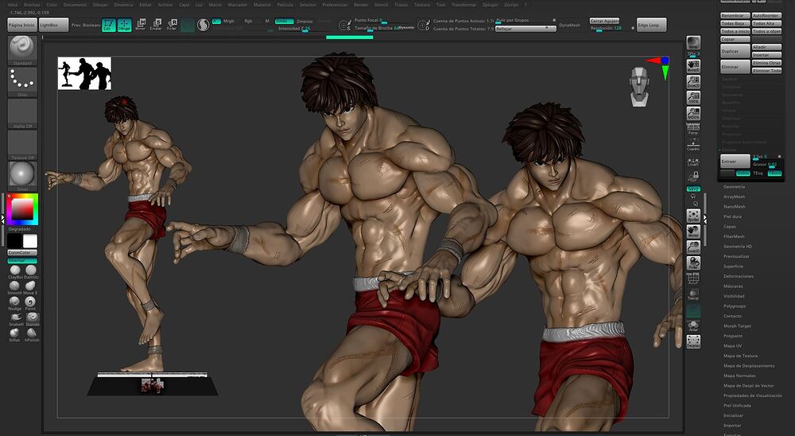The height and width of the screenshot is (436, 795).
Task: Expand the Geometría section
Action: (734, 187)
